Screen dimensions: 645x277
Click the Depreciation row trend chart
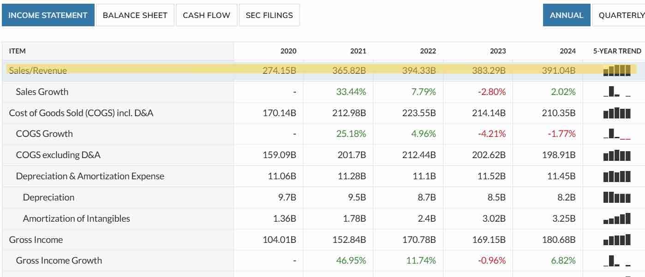(x=617, y=197)
